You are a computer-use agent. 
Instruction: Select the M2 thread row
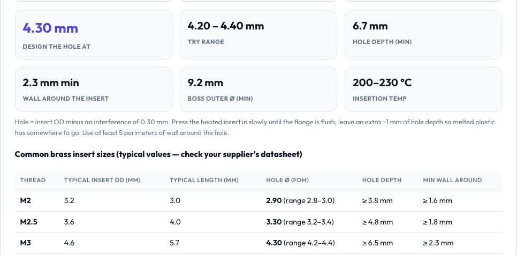[258, 200]
